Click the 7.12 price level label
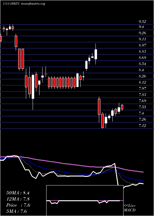This screenshot has height=216, width=154. 142,126
